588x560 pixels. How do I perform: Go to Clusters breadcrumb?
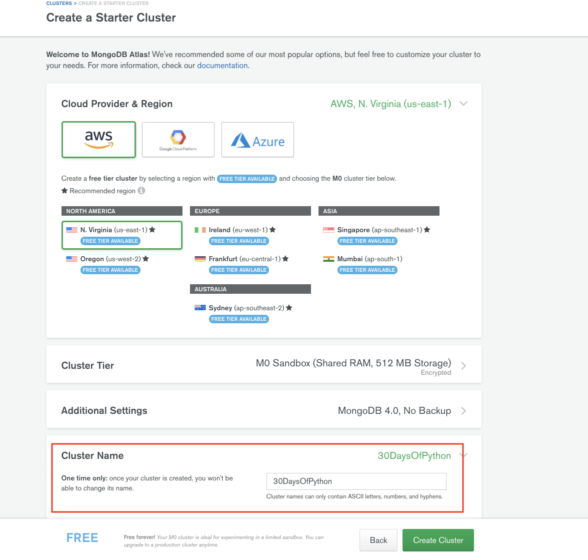59,4
